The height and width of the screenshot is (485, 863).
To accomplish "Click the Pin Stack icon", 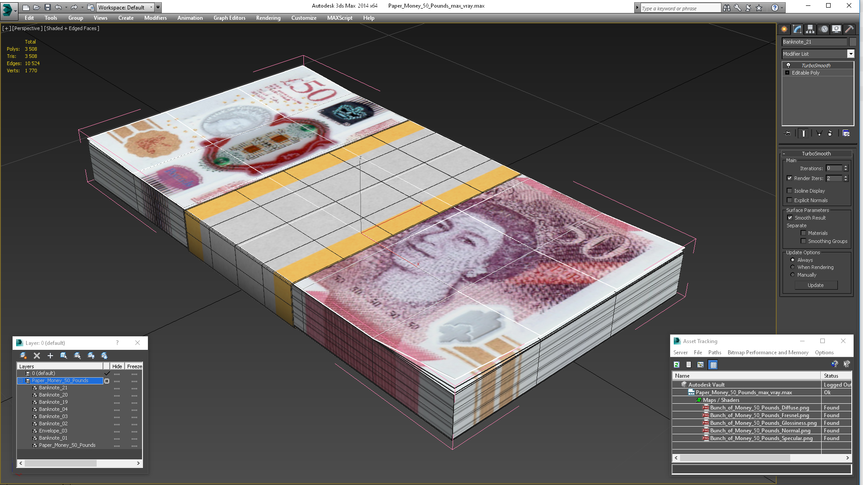I will coord(787,133).
